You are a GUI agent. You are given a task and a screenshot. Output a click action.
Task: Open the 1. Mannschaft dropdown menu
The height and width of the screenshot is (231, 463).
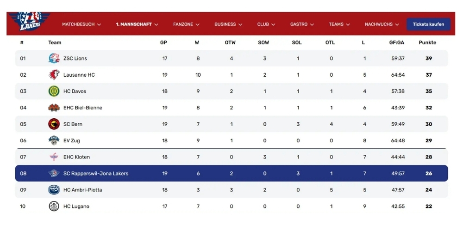pos(137,24)
